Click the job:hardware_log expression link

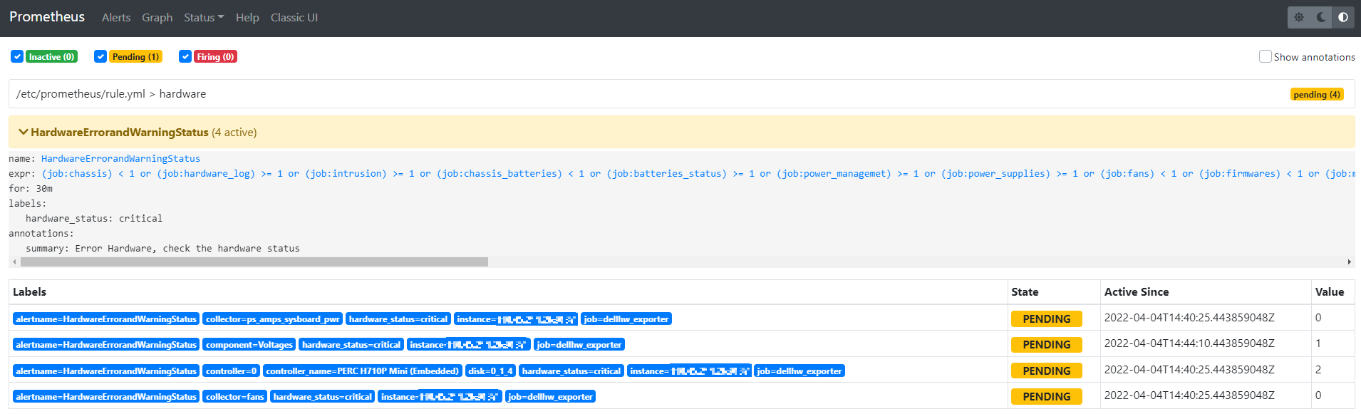(206, 174)
